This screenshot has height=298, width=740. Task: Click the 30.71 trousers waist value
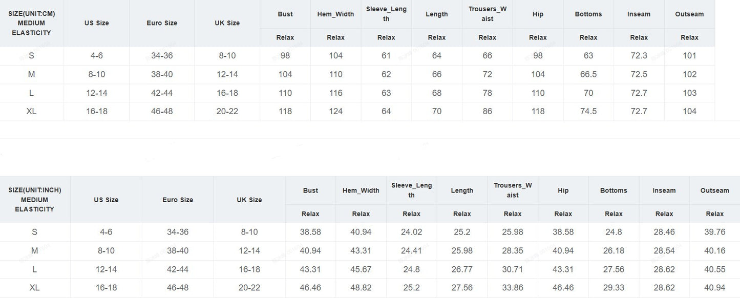[x=513, y=269]
